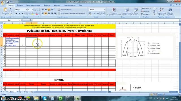Switch to Вставка ribbon tab
181x101 pixels.
point(20,5)
